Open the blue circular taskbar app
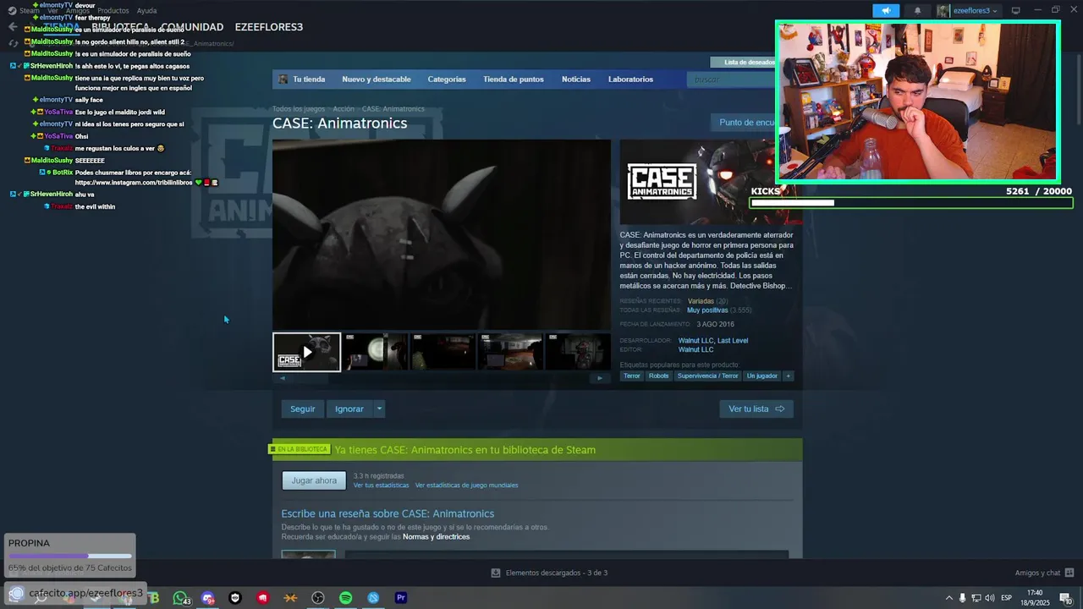Viewport: 1083px width, 609px height. 373,598
